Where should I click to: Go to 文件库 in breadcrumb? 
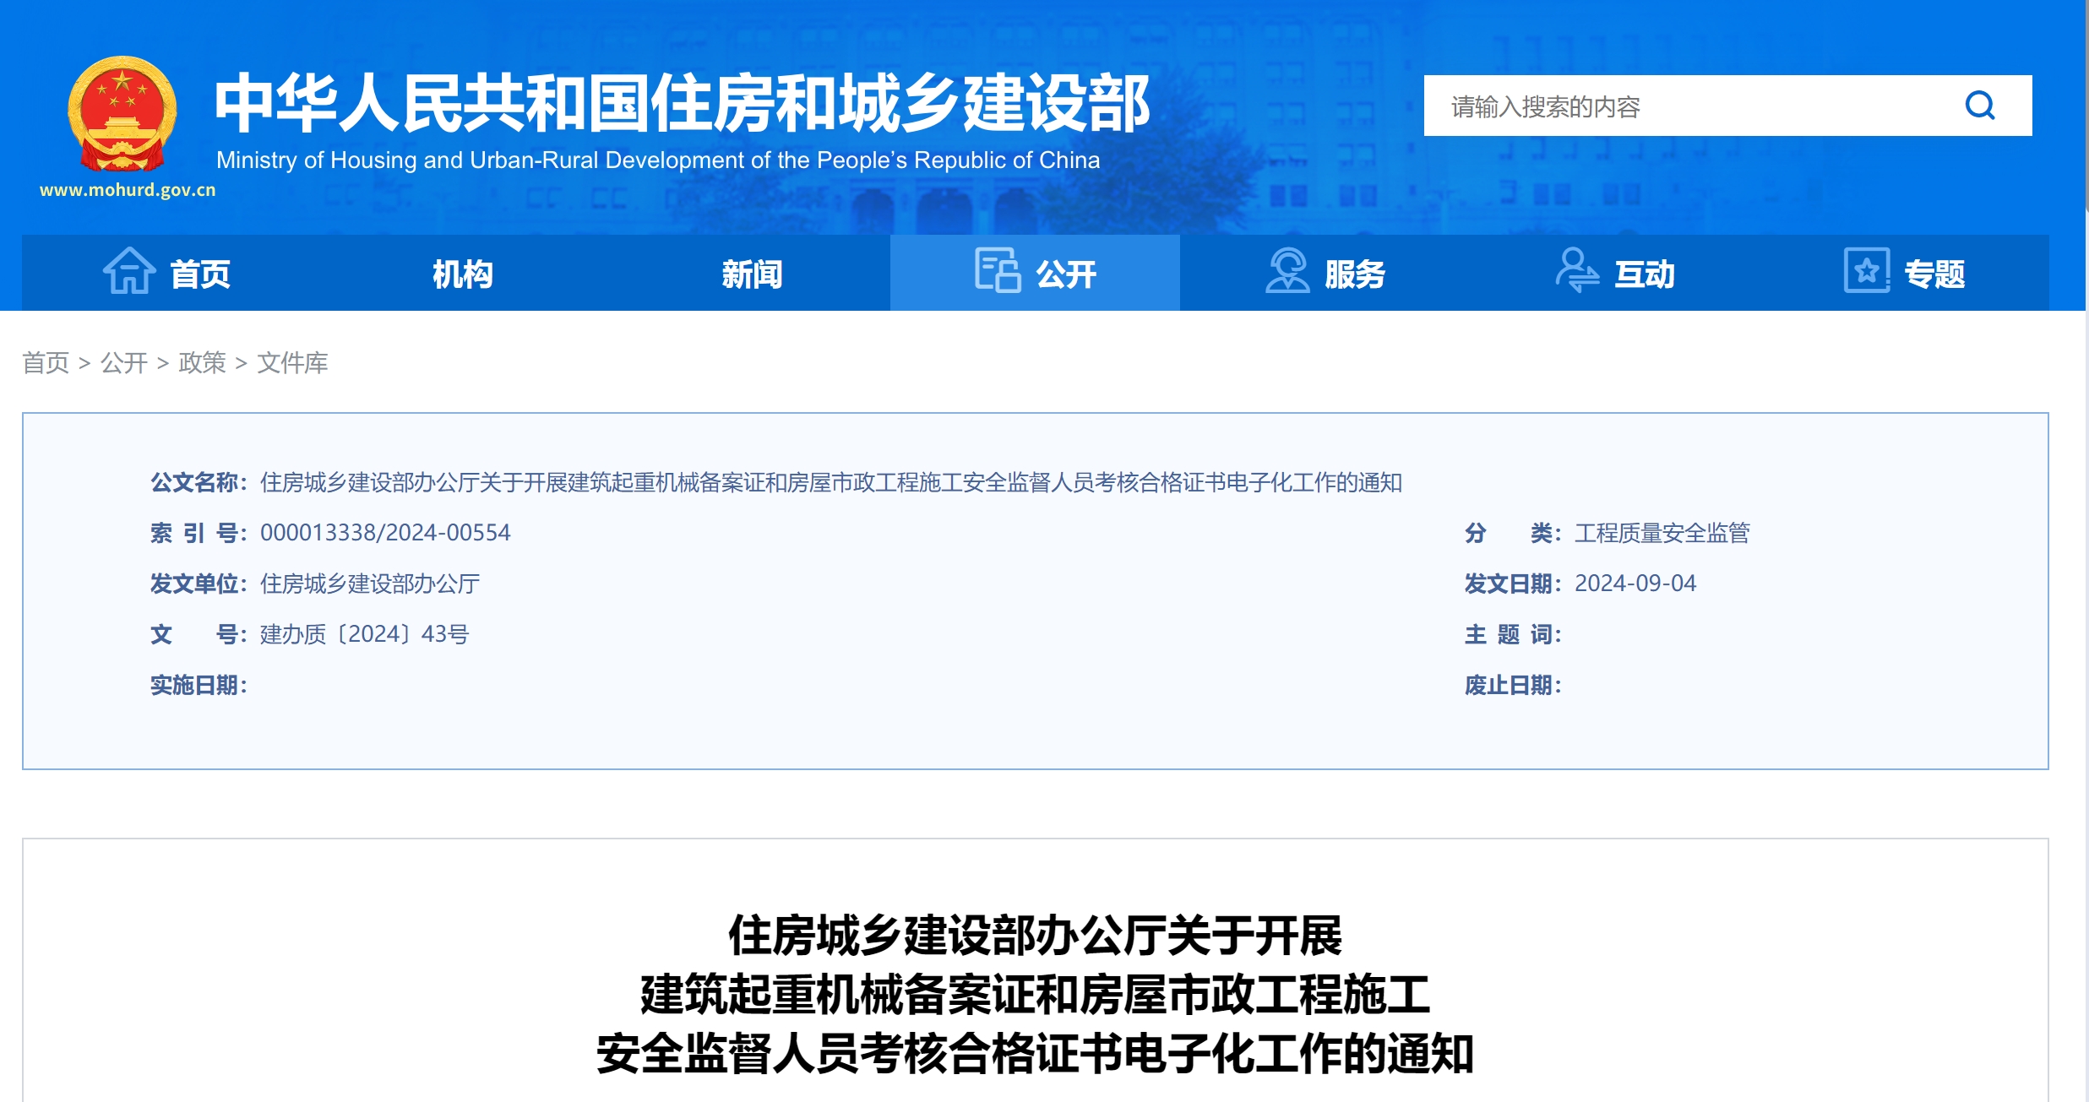click(x=292, y=363)
